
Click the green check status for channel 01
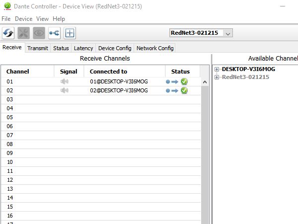point(184,81)
